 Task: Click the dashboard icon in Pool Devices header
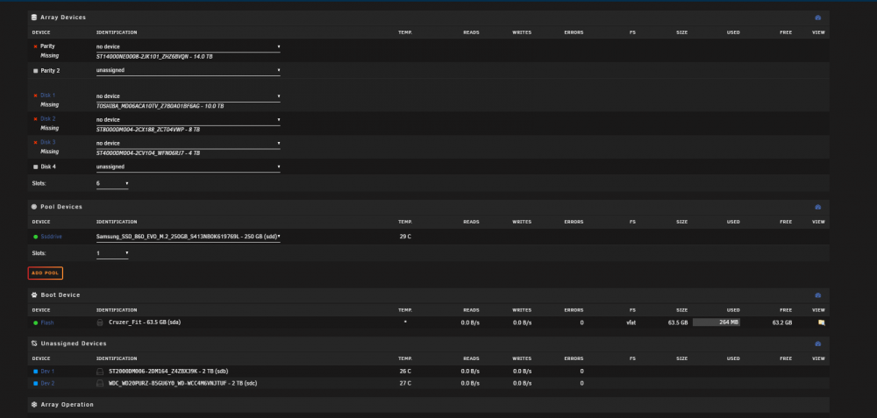pyautogui.click(x=817, y=208)
